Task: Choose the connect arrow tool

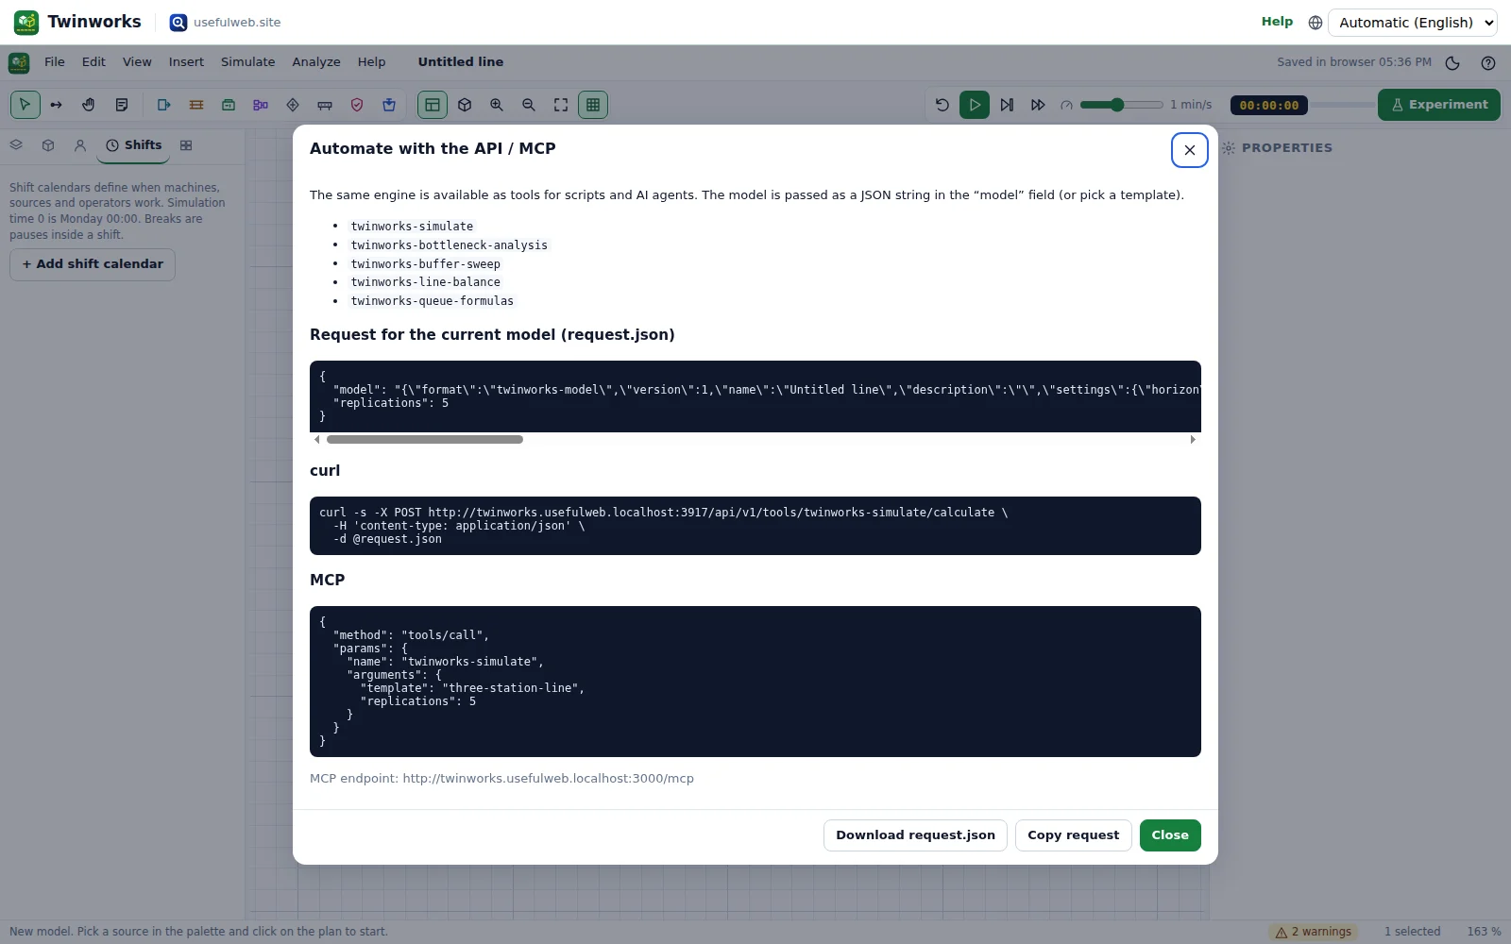Action: [x=57, y=105]
